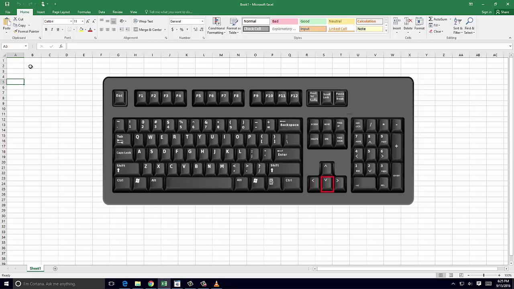
Task: Click the Decrease Decimal icon
Action: (201, 30)
